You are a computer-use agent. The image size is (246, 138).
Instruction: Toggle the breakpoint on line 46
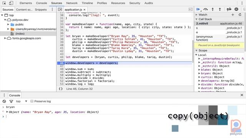61,63
